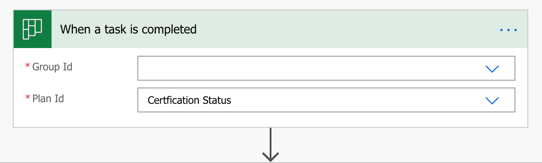This screenshot has height=163, width=542.
Task: Click the red asterisk beside Group Id
Action: (28, 66)
